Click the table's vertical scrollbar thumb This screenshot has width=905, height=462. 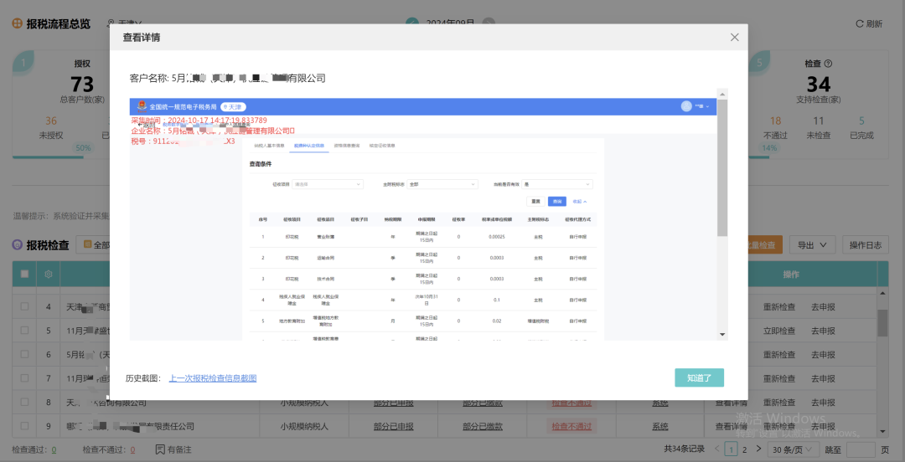(x=882, y=322)
